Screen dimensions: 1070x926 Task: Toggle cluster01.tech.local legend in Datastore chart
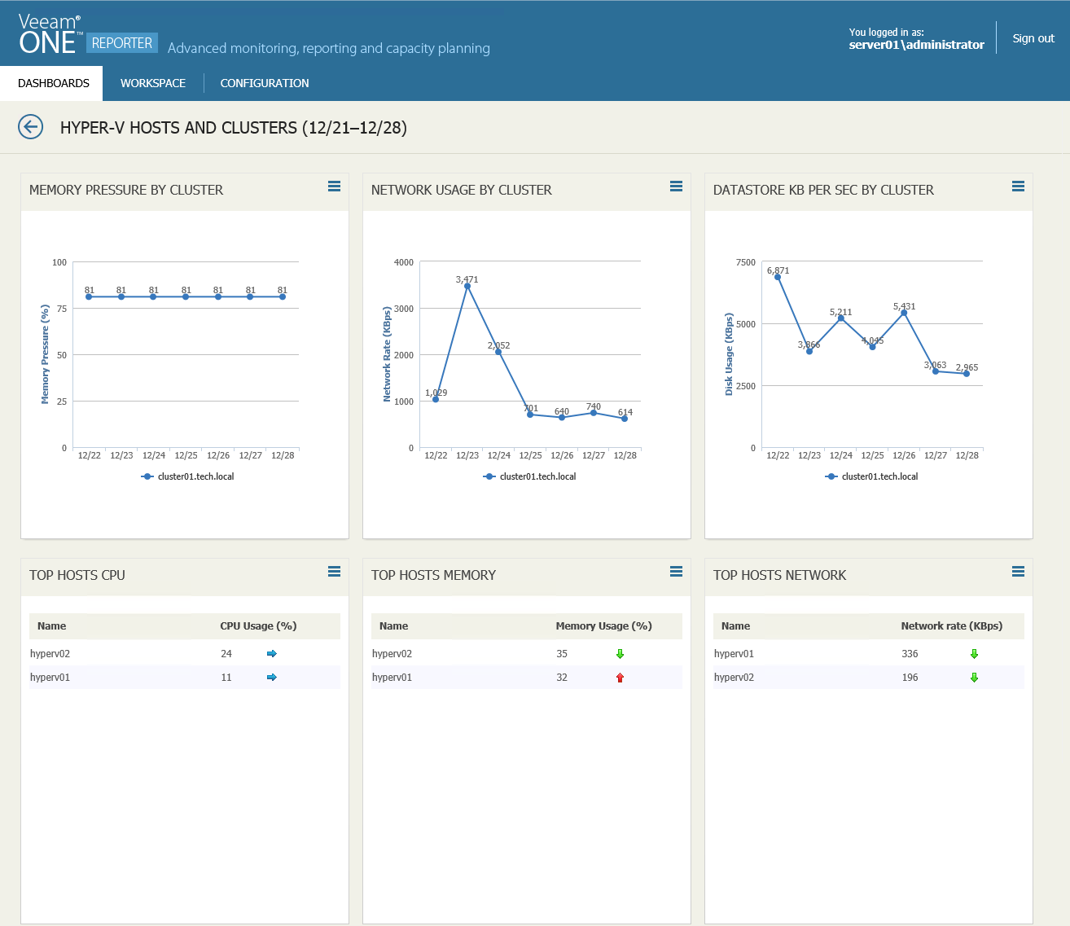tap(872, 476)
